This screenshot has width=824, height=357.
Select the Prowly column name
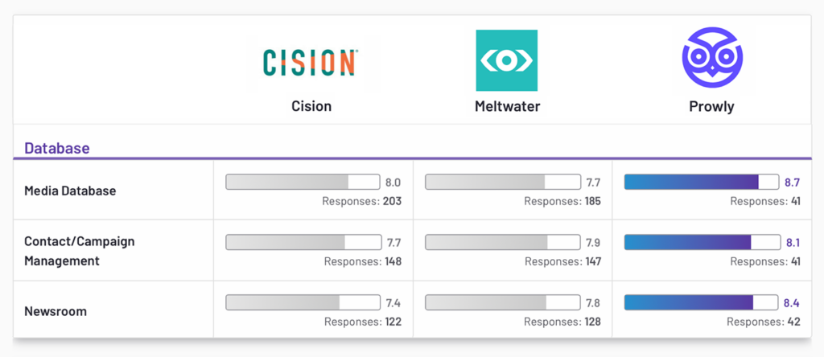point(711,106)
